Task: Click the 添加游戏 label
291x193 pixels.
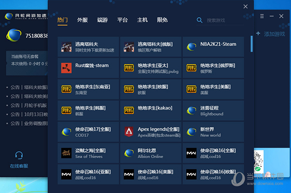Action: pos(275,34)
